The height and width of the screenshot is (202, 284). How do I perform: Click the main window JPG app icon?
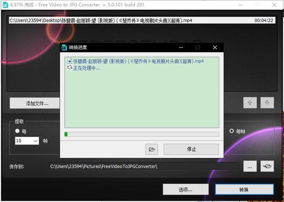click(x=5, y=5)
